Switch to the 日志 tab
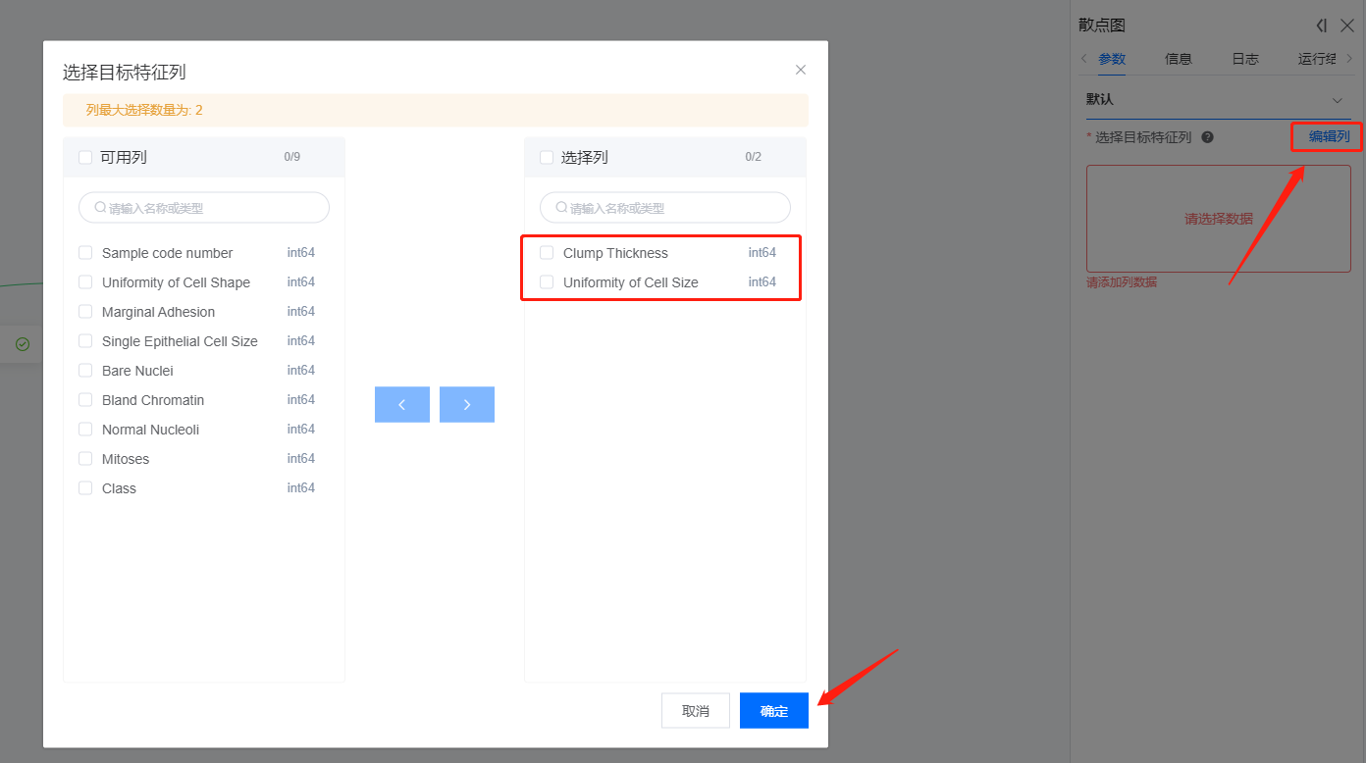The height and width of the screenshot is (763, 1366). click(x=1245, y=59)
